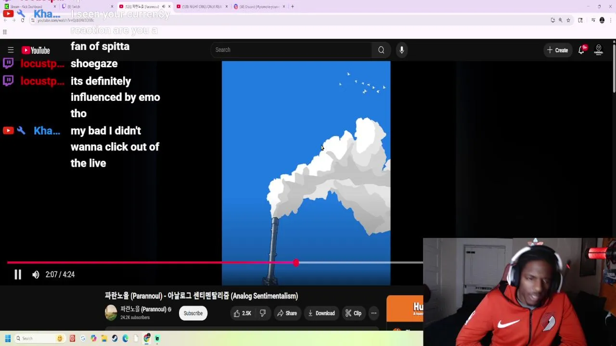616x346 pixels.
Task: Open media control icon in toolbar
Action: coord(593,20)
